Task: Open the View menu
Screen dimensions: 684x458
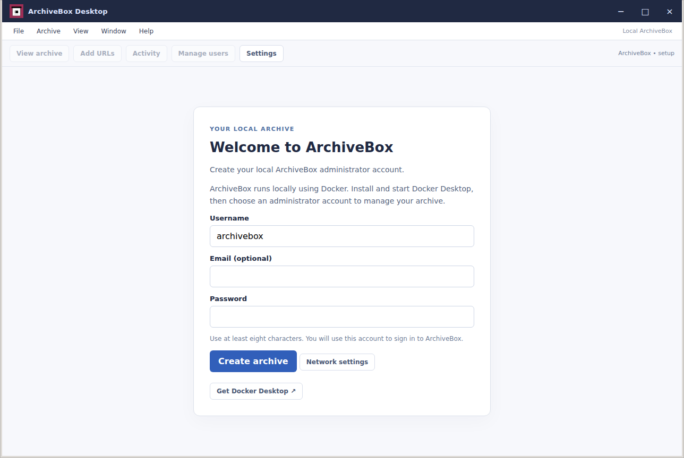Action: pyautogui.click(x=81, y=31)
